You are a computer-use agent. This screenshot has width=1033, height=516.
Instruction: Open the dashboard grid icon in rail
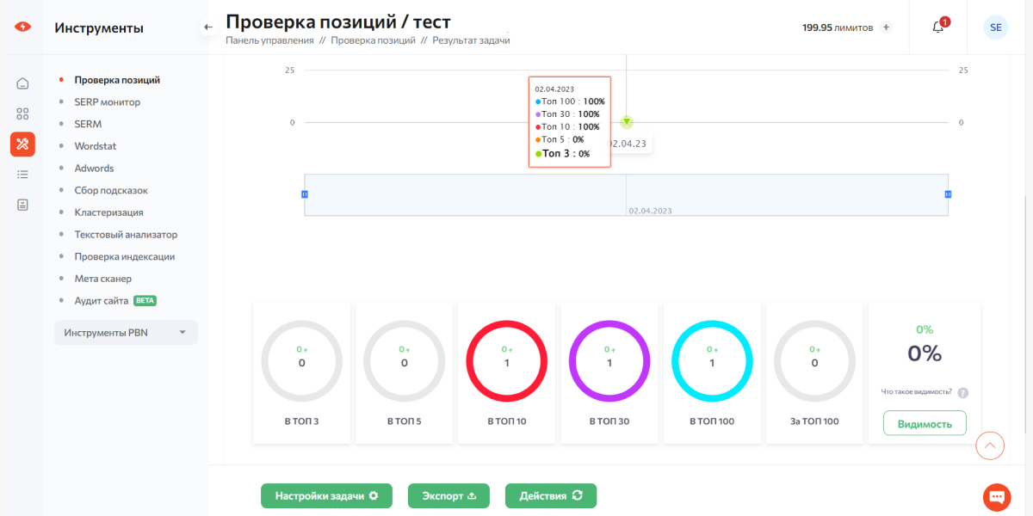point(22,114)
